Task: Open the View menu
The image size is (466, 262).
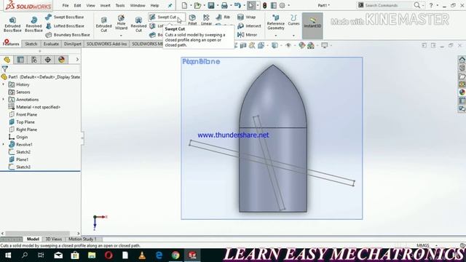Action: pos(90,6)
